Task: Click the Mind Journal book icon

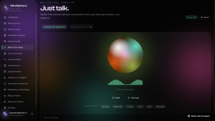Action: (5, 23)
